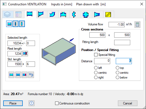Click the undo arrow icon
The image size is (146, 109).
point(31,75)
